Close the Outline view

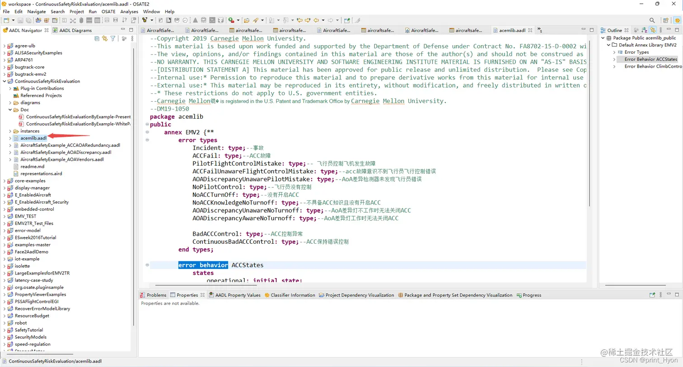(x=627, y=30)
